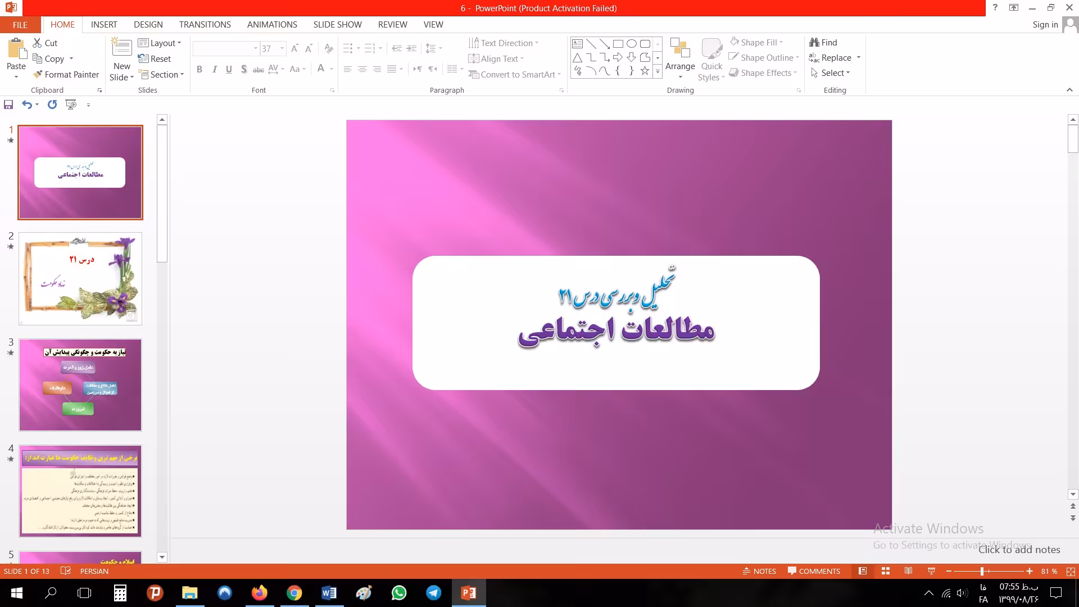Click the Increase List Level indent icon
1079x607 pixels.
tap(411, 49)
